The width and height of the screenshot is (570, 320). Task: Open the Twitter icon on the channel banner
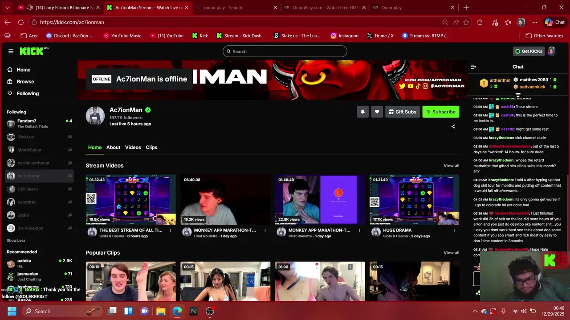pyautogui.click(x=402, y=86)
